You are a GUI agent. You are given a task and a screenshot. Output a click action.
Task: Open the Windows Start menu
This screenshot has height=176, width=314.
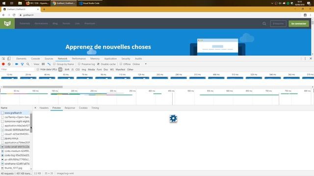tap(4, 3)
